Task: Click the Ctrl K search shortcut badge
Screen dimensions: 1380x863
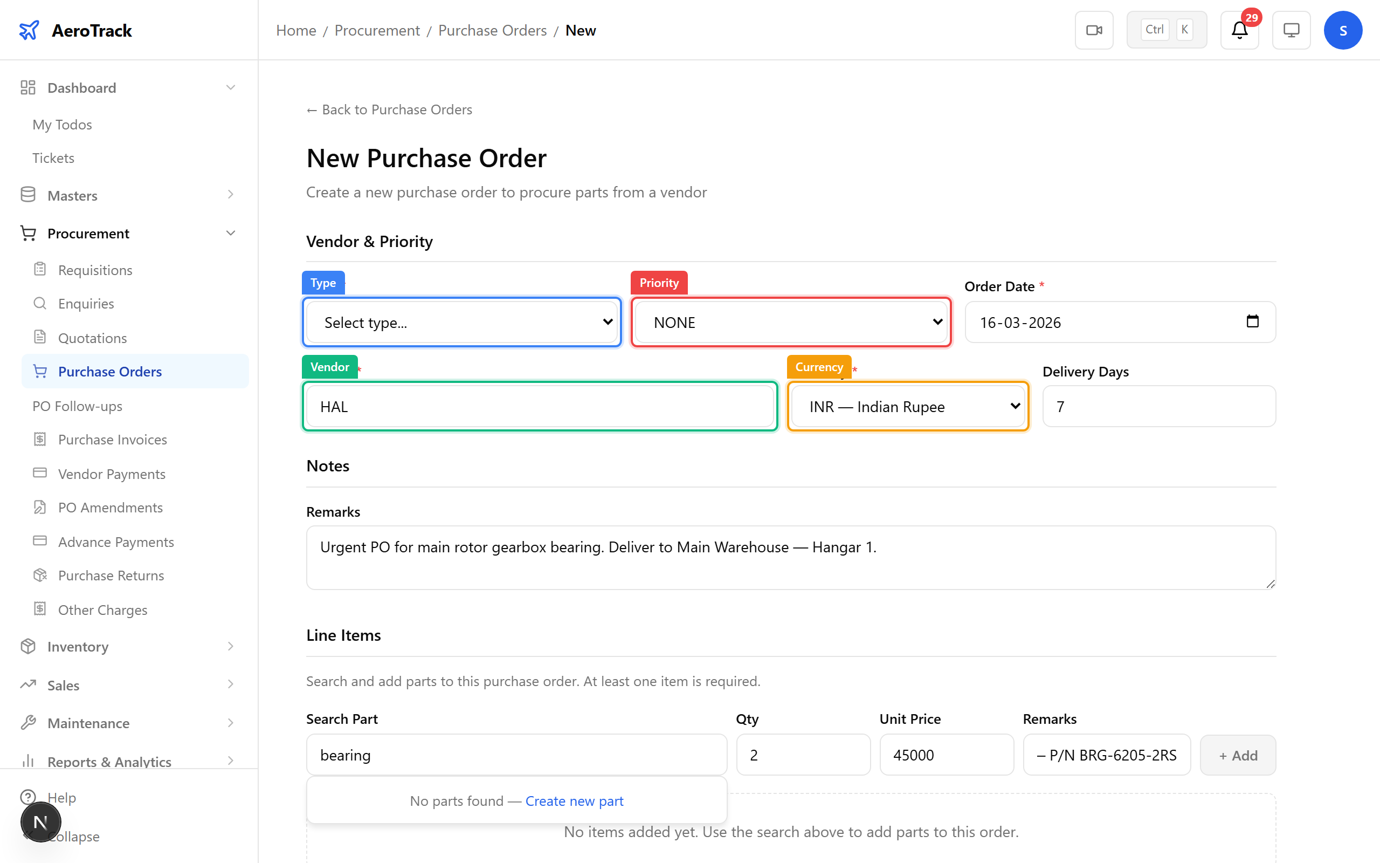Action: pos(1166,29)
